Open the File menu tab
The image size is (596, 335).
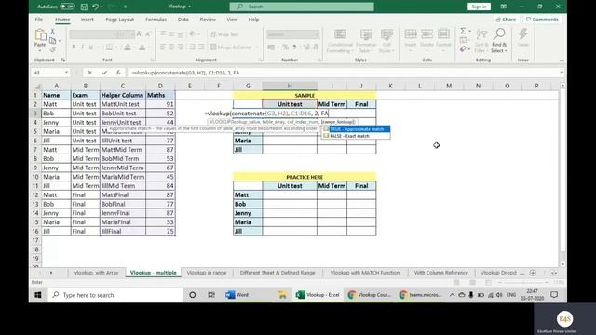point(39,20)
